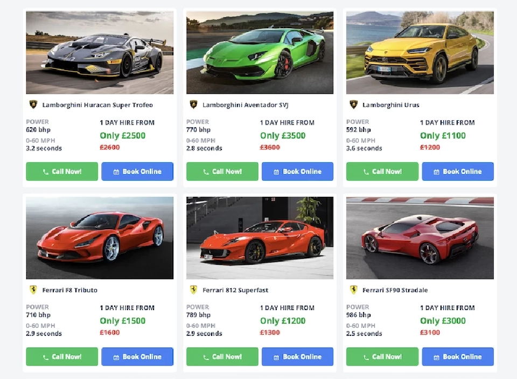Viewport: 517px width, 379px height.
Task: Open the Lamborghini Huracan Super Trofeo title link
Action: tap(97, 105)
